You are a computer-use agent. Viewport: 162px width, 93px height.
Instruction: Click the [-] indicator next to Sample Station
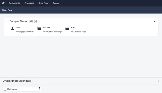(x=35, y=21)
